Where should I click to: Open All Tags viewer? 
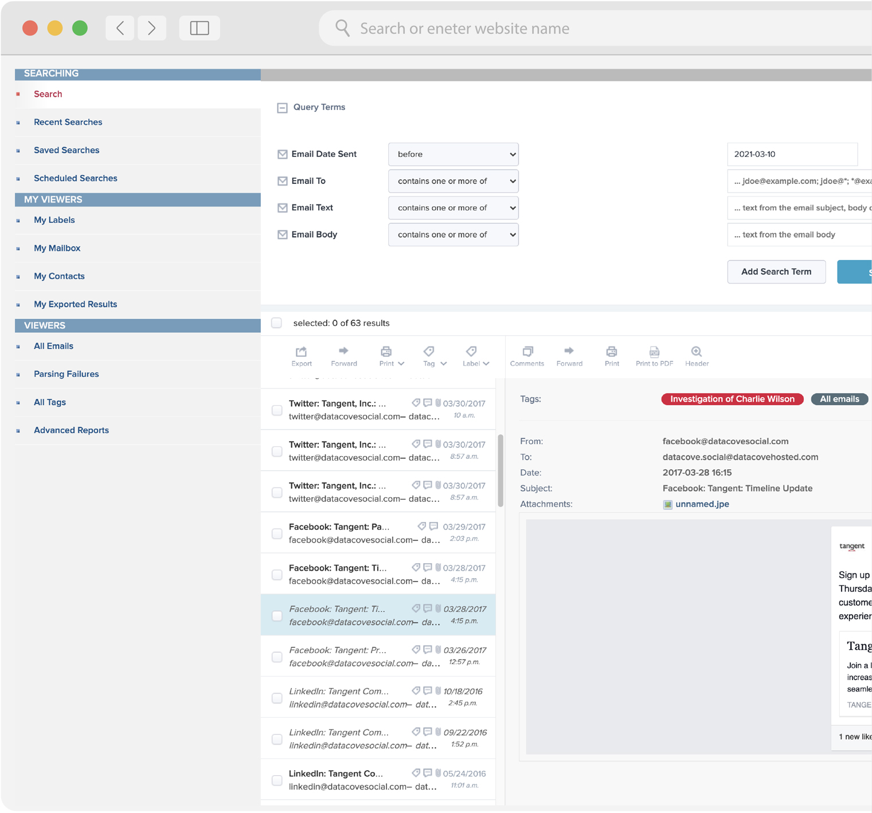point(50,402)
